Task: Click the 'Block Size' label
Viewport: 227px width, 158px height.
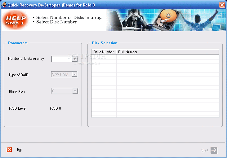Action: pyautogui.click(x=17, y=92)
